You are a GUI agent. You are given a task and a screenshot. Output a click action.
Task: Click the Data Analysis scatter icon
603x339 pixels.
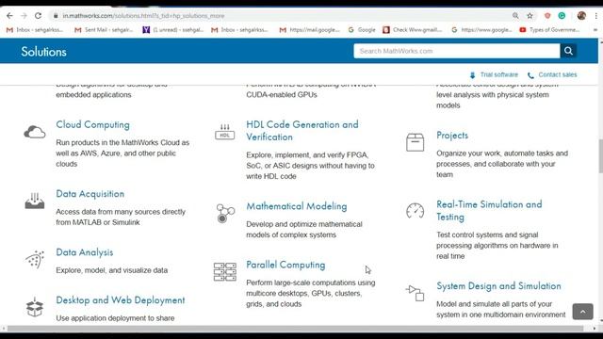35,260
